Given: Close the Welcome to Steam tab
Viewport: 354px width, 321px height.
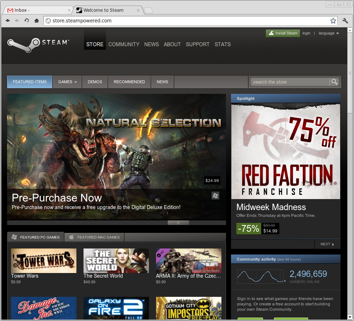Looking at the screenshot, I should click(138, 10).
